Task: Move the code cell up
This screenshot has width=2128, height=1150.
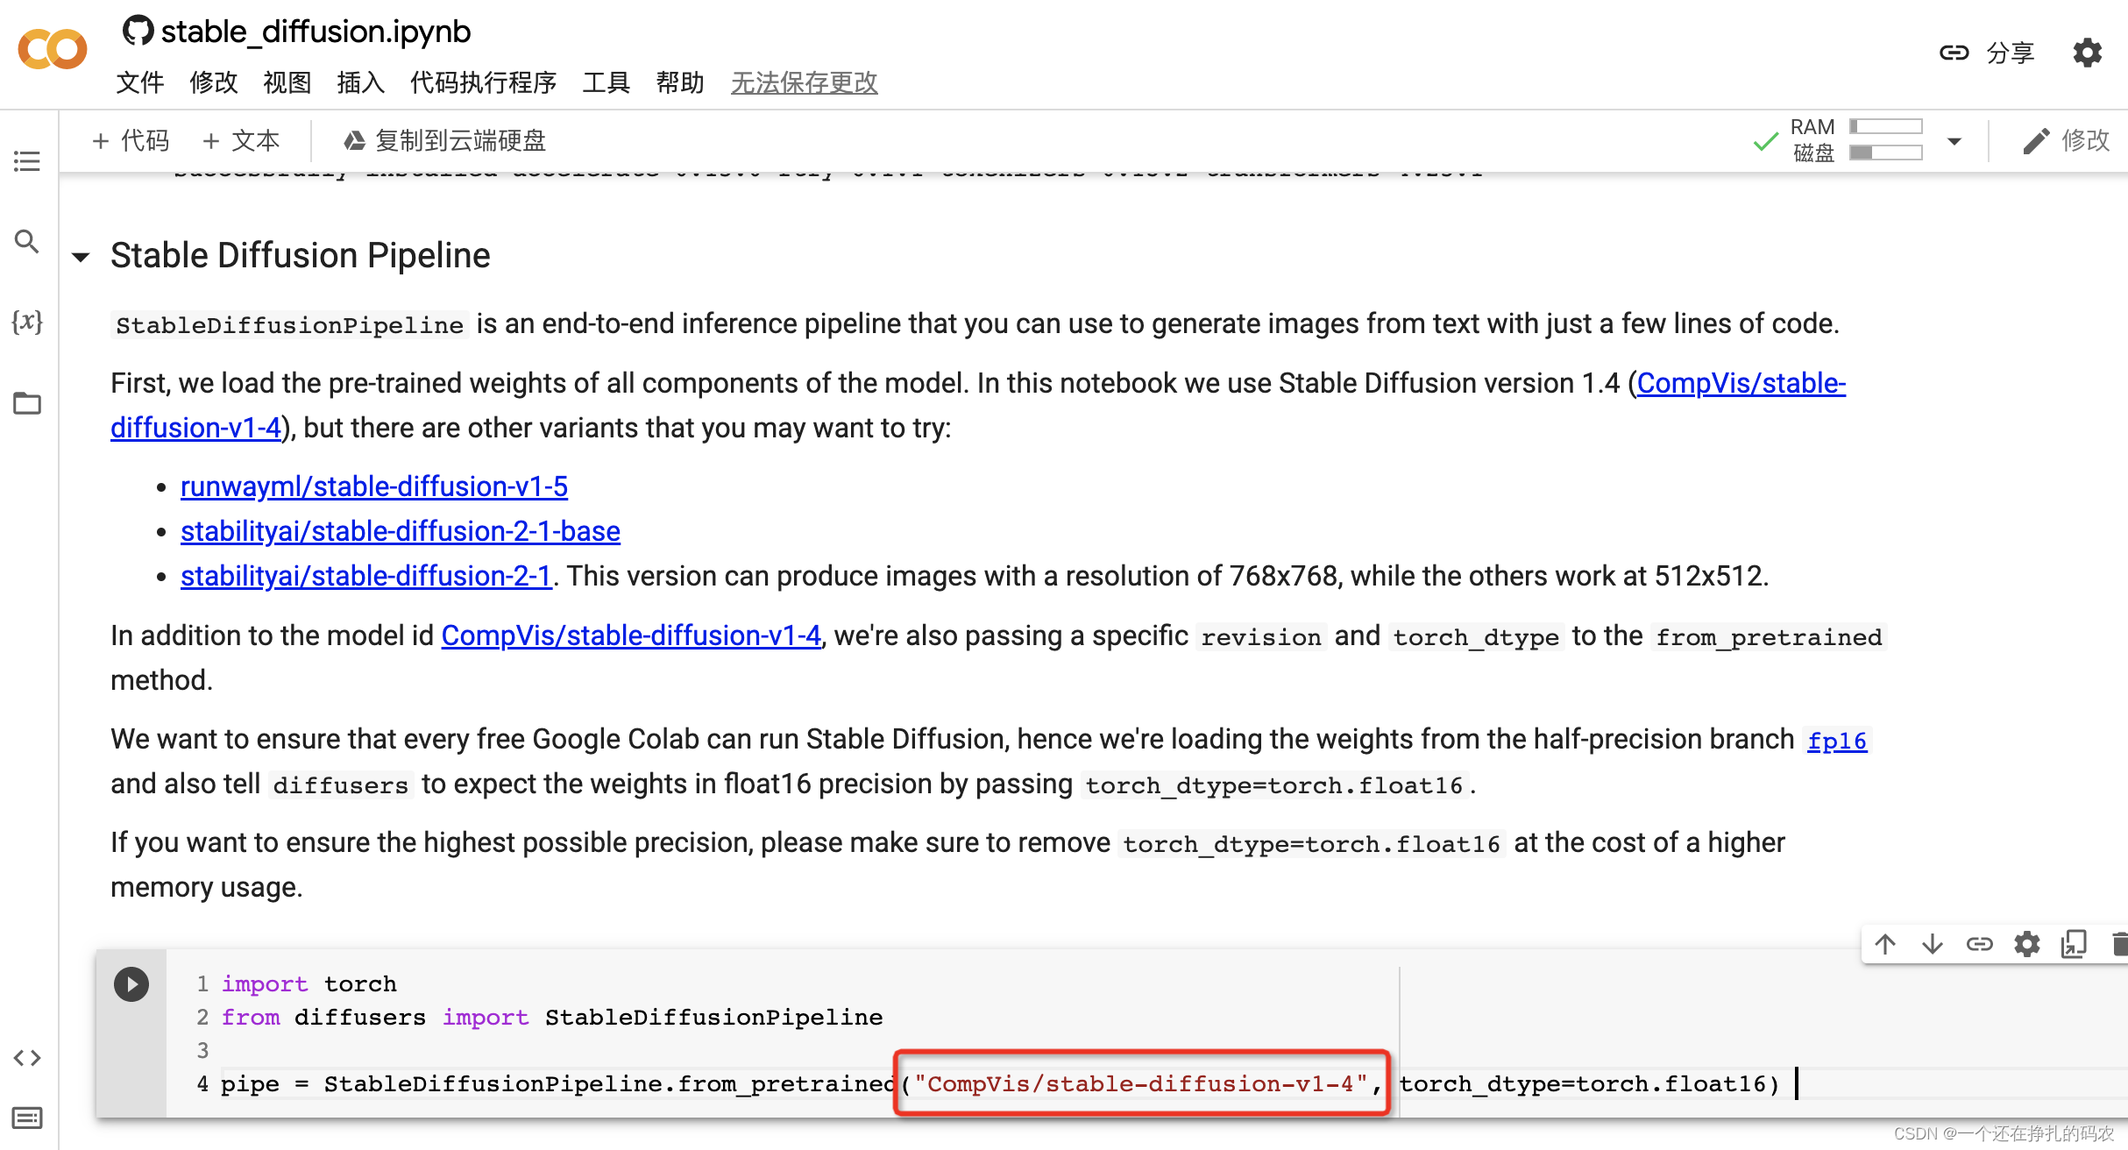Action: 1886,944
